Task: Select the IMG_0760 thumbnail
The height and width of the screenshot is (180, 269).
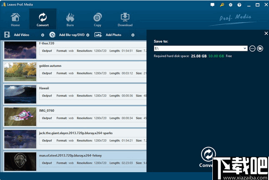Action: click(20, 117)
